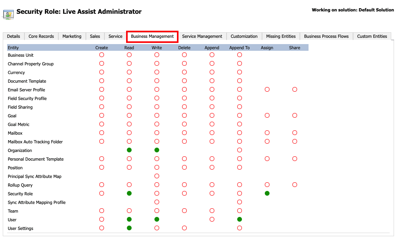Switch to the Core Records tab
396x237 pixels.
pos(41,36)
